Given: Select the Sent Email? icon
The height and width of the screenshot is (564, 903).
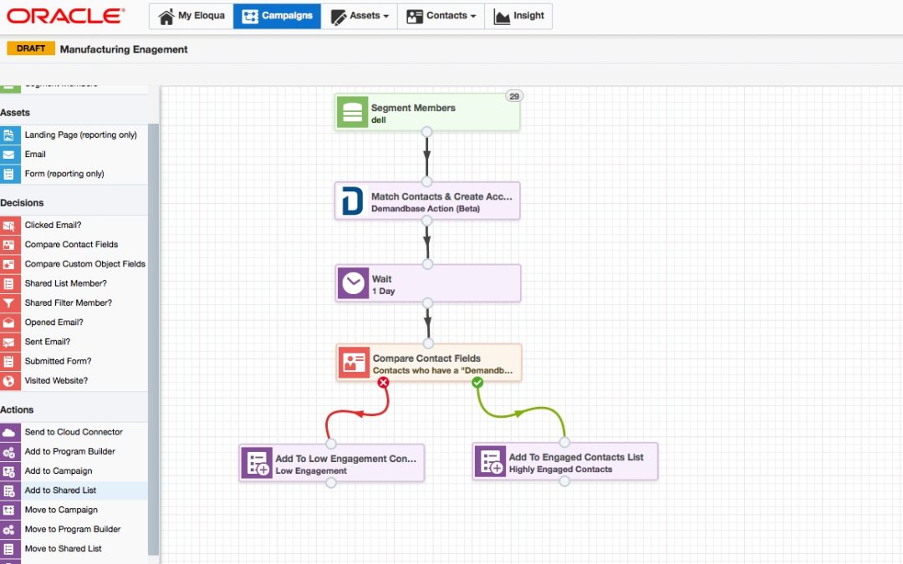Looking at the screenshot, I should (x=9, y=342).
